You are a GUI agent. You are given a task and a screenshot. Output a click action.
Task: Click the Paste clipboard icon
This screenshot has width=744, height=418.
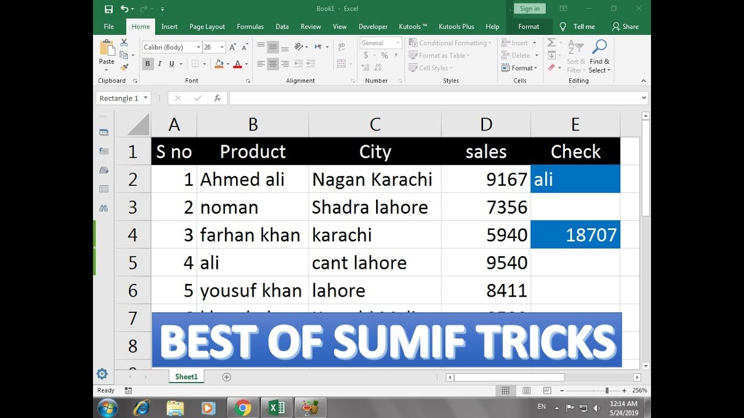click(107, 49)
